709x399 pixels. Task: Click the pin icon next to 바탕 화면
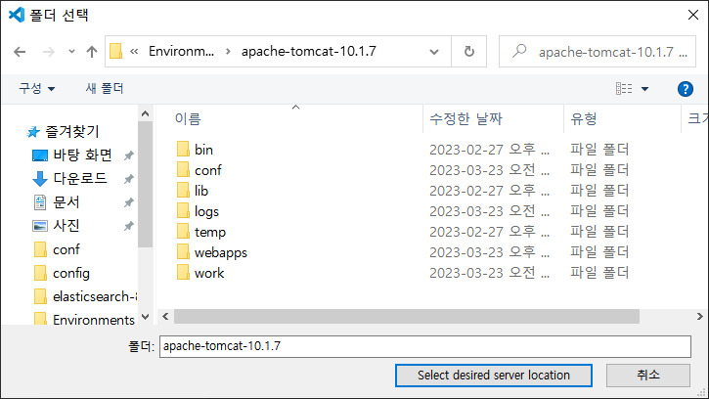coord(129,155)
